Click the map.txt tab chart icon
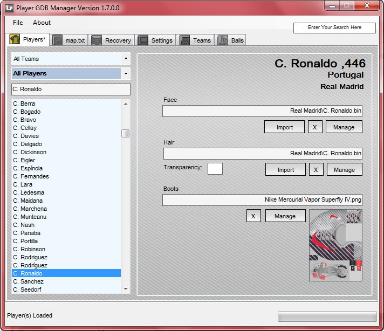The width and height of the screenshot is (384, 331). [x=57, y=40]
